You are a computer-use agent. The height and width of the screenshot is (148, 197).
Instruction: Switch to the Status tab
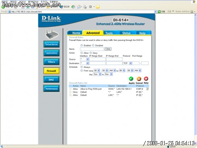pyautogui.click(x=126, y=33)
